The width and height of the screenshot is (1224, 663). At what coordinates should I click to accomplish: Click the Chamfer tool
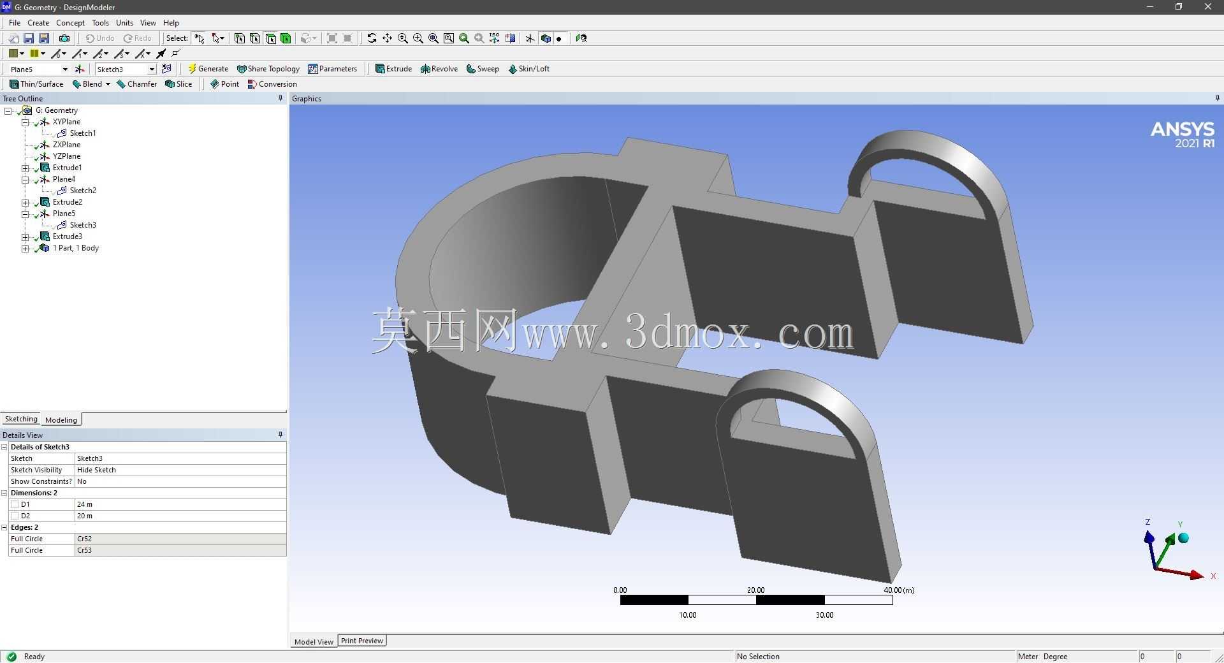[x=137, y=84]
